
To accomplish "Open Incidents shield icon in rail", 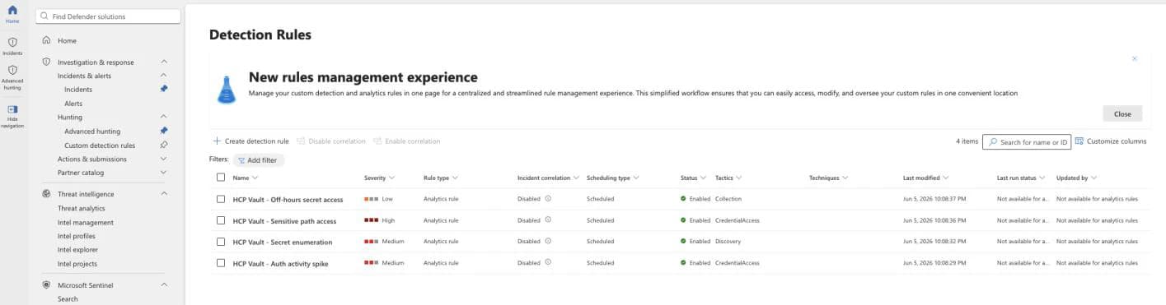I will coord(12,42).
